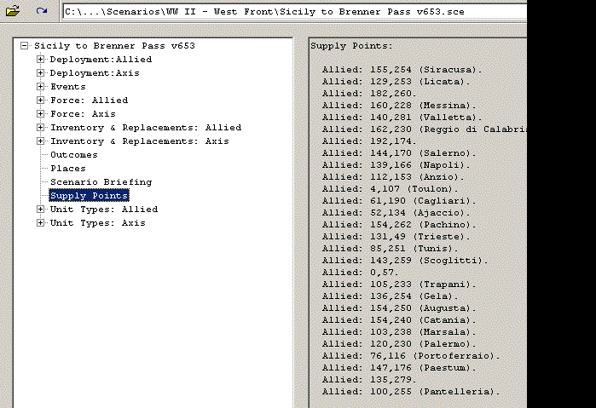
Task: Select Force: Allied tree item
Action: [90, 101]
